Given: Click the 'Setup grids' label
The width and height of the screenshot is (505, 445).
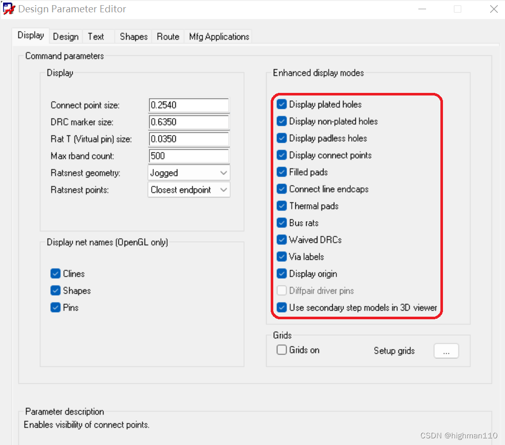Looking at the screenshot, I should point(394,351).
